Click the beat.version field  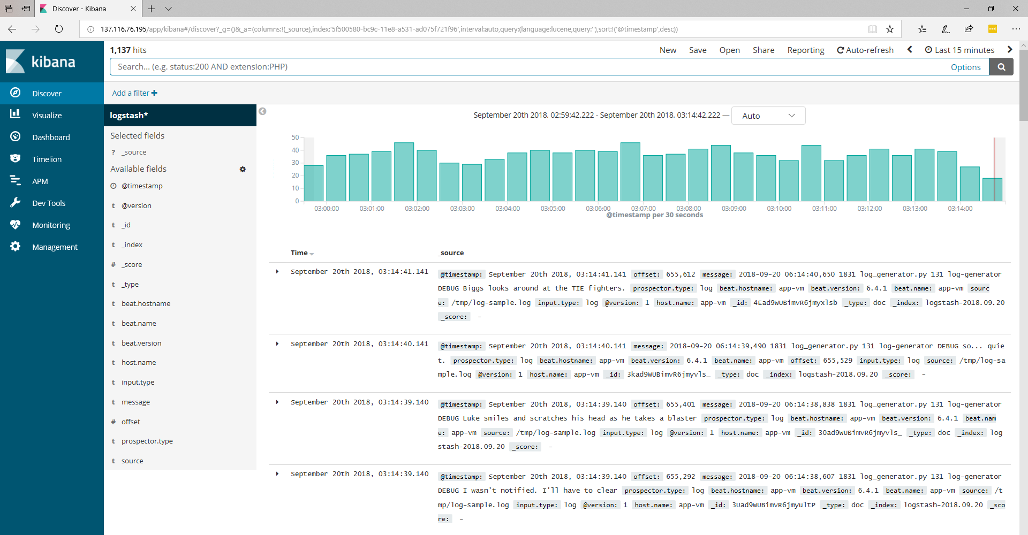[141, 343]
